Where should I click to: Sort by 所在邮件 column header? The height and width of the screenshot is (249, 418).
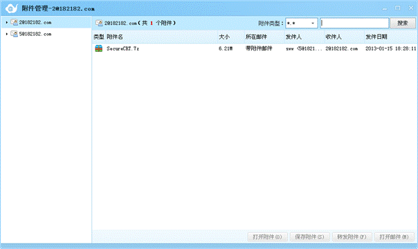[x=264, y=37]
